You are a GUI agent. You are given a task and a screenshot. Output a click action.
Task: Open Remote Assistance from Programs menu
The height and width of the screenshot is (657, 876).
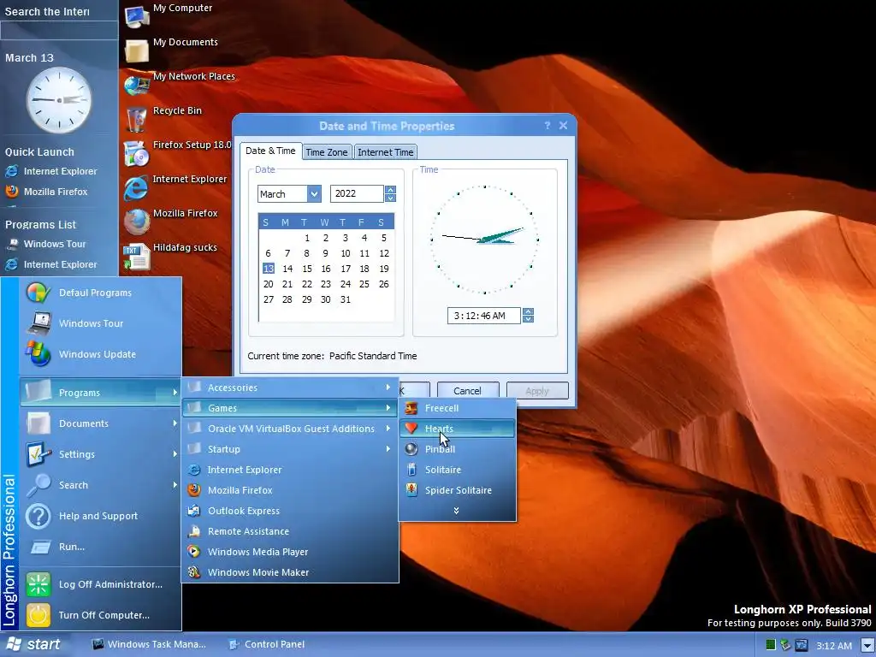tap(290, 531)
